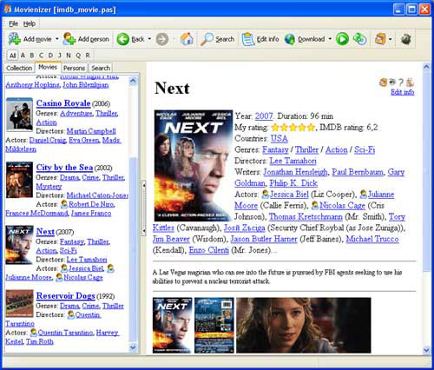Filter list by letter Q
This screenshot has width=434, height=370.
tap(78, 55)
